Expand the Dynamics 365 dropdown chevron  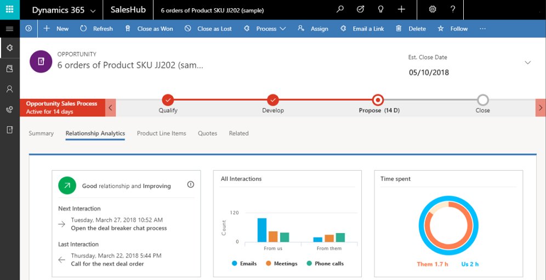(93, 11)
